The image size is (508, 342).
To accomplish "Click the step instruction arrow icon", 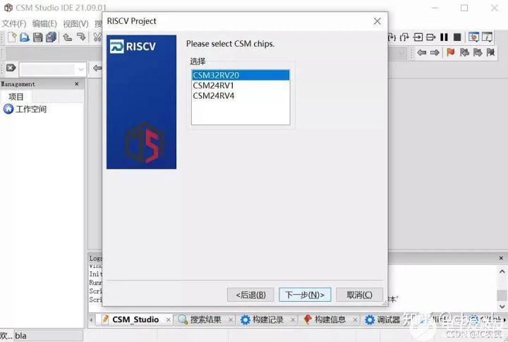I will point(430,37).
